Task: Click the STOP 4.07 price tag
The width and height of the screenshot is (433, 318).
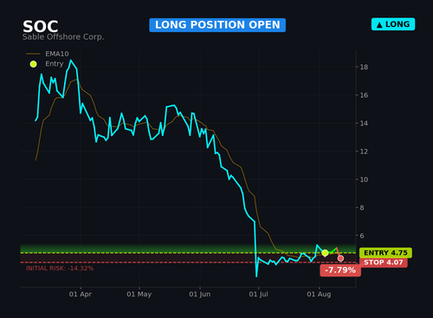Action: [x=384, y=263]
